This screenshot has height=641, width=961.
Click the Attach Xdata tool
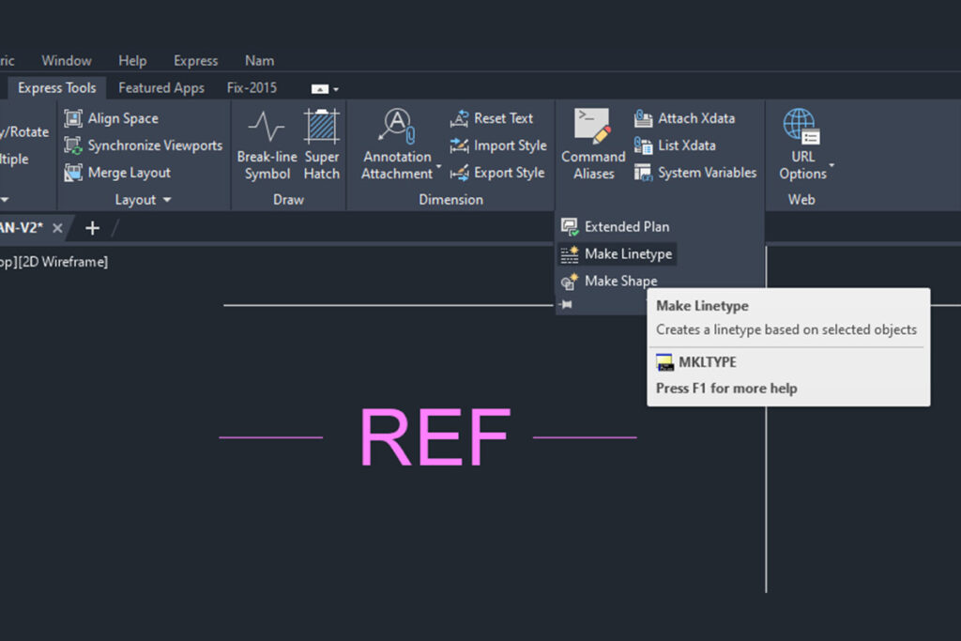pyautogui.click(x=685, y=118)
